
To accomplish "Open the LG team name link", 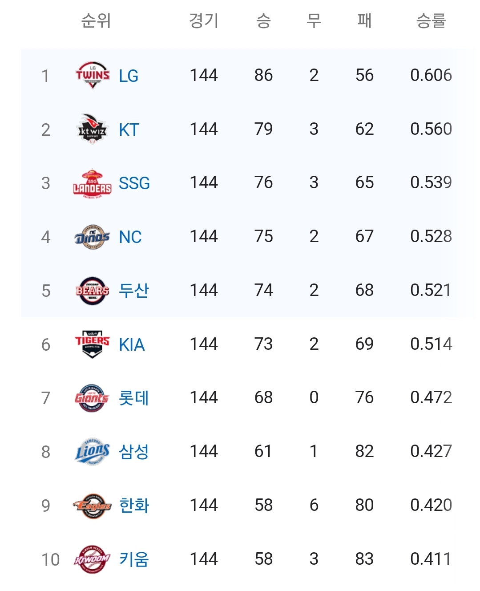I will (129, 76).
